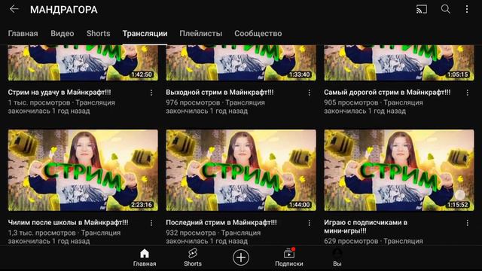Open options for 'Чилим после школы в Майнкрафт!!!'

151,223
